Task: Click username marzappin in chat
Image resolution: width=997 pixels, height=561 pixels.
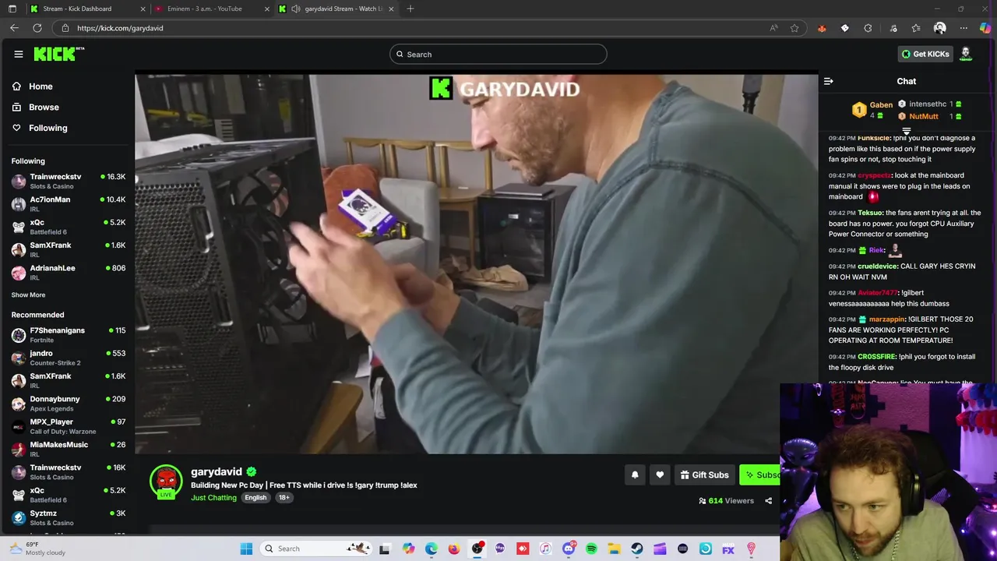Action: [x=887, y=319]
